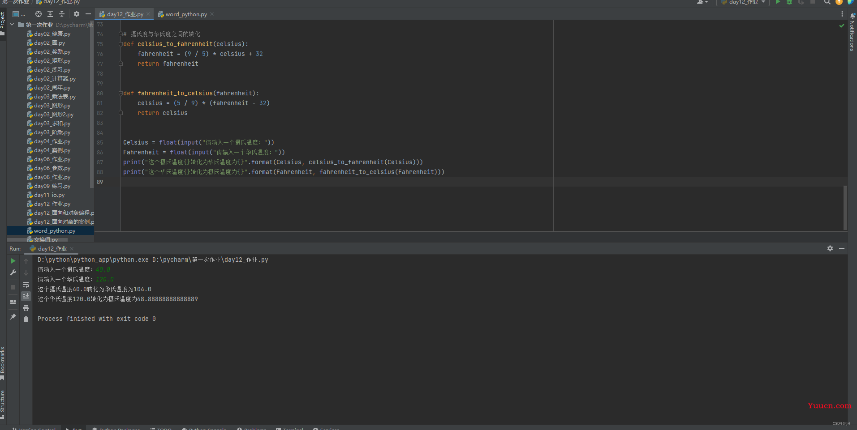Collapse the 第一次作业 root folder

coord(12,25)
